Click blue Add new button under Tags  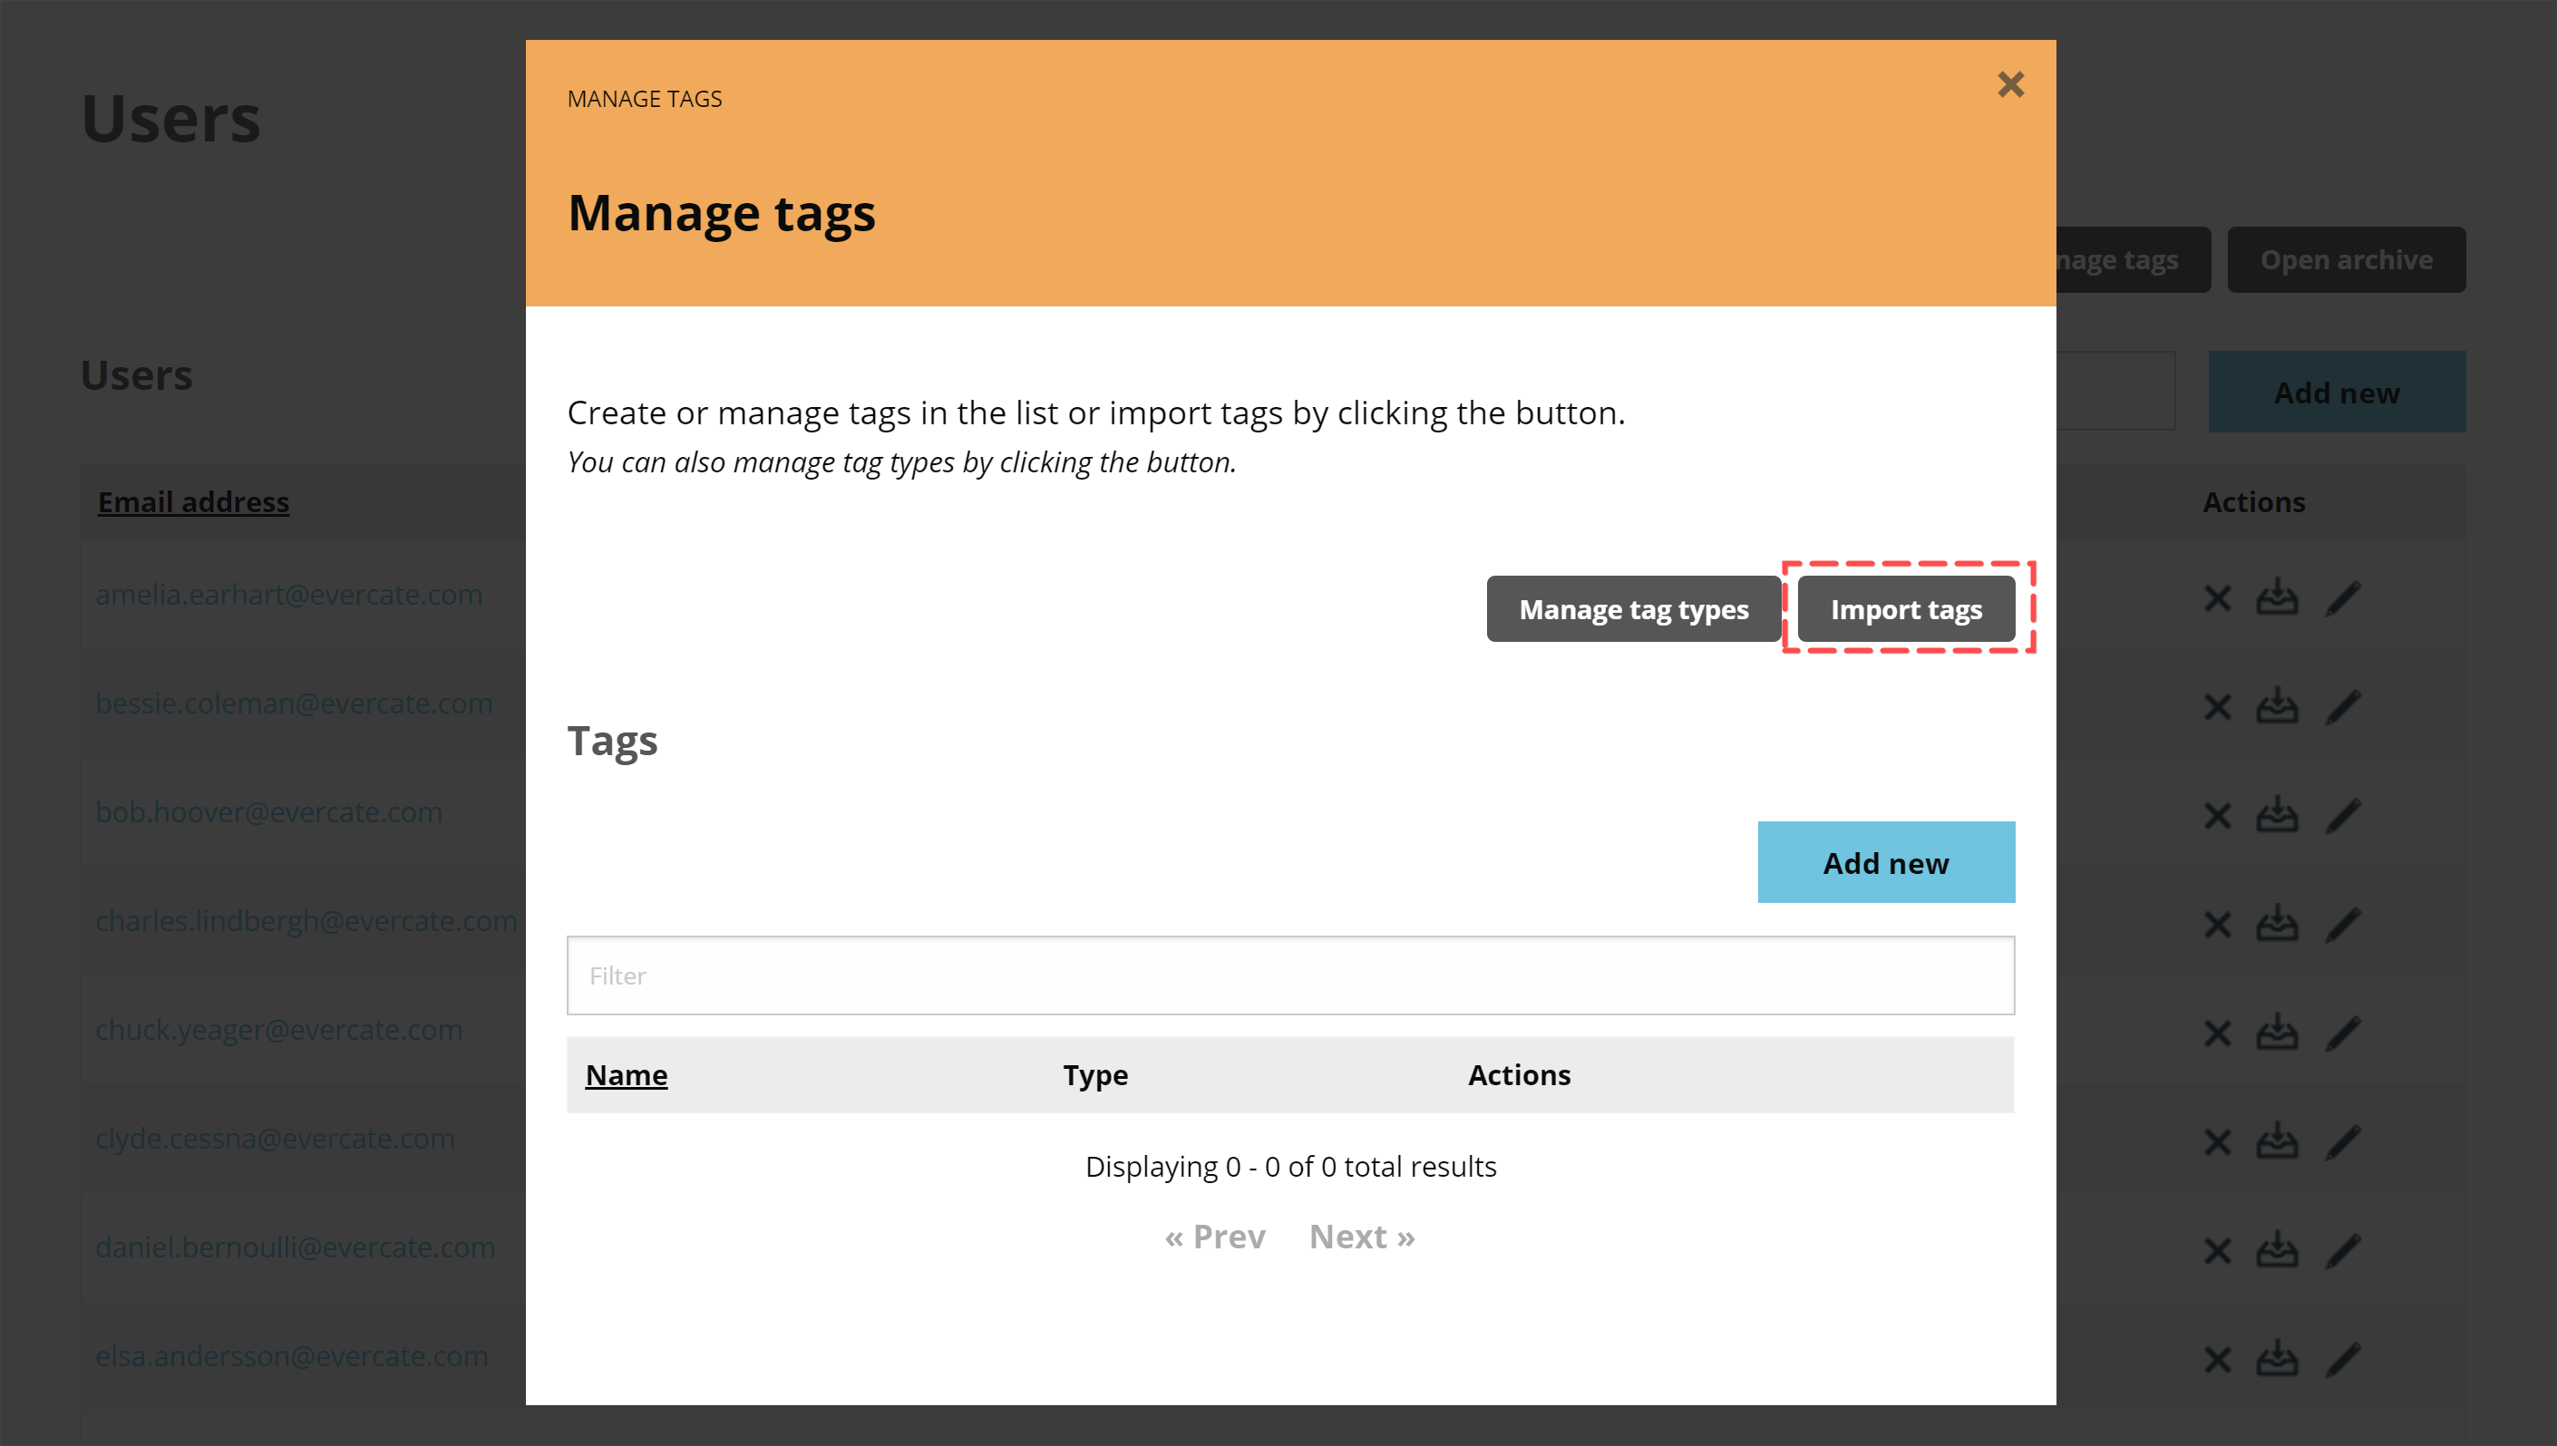1885,862
